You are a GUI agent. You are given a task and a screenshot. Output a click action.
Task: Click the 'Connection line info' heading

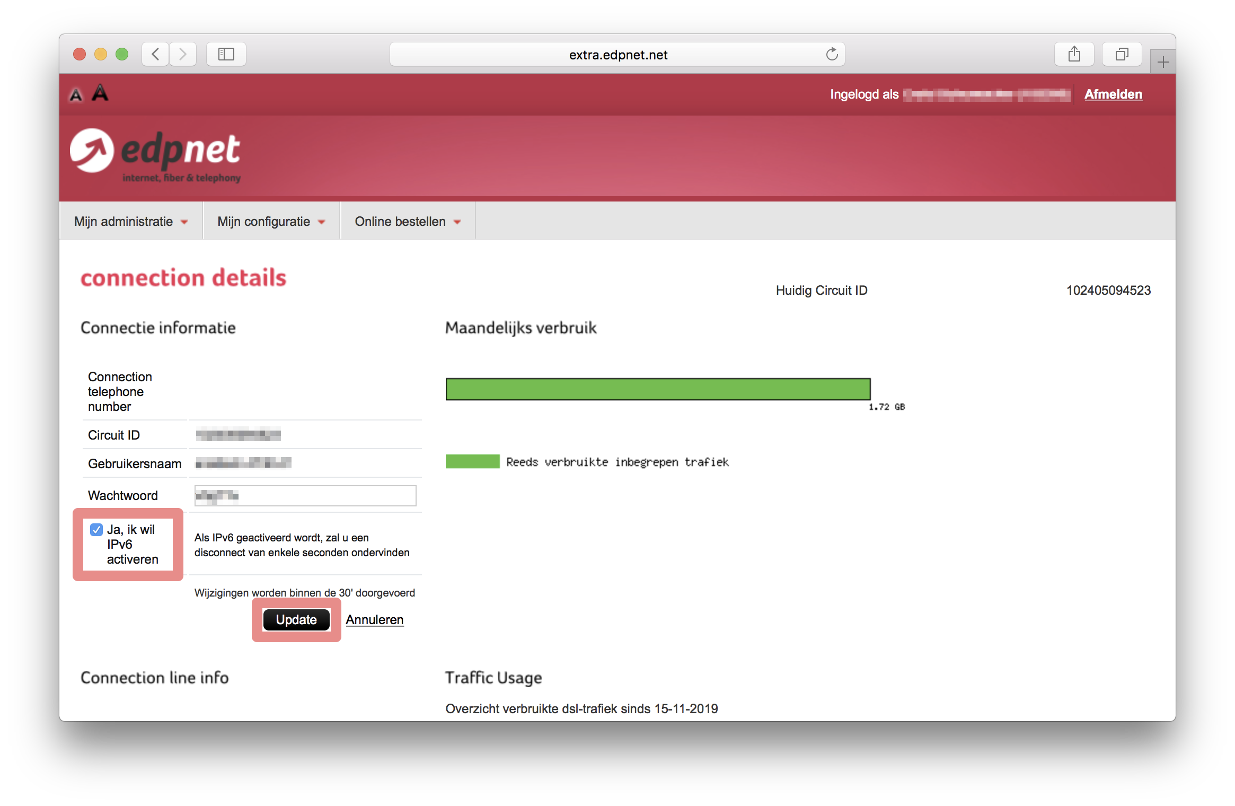pyautogui.click(x=155, y=678)
